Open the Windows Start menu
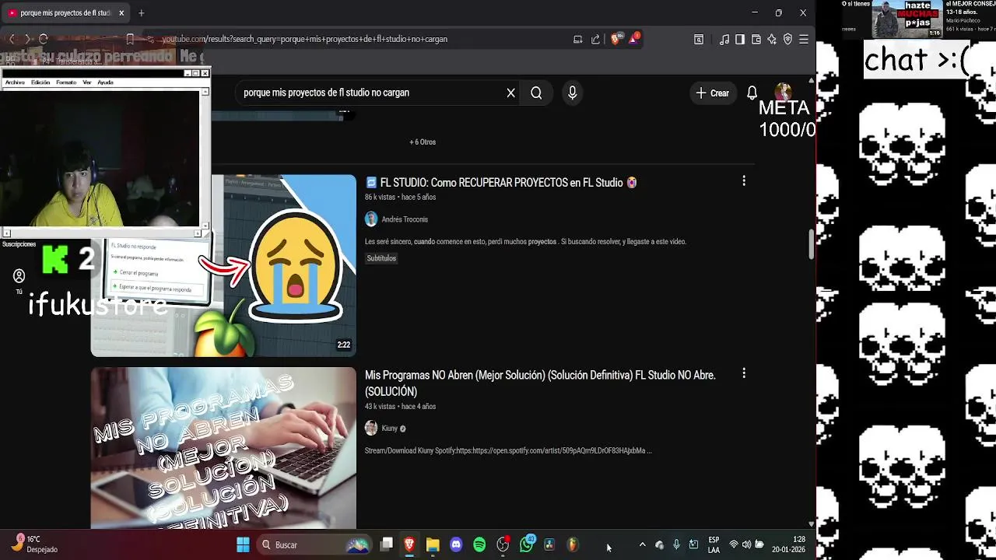The height and width of the screenshot is (560, 996). (243, 544)
